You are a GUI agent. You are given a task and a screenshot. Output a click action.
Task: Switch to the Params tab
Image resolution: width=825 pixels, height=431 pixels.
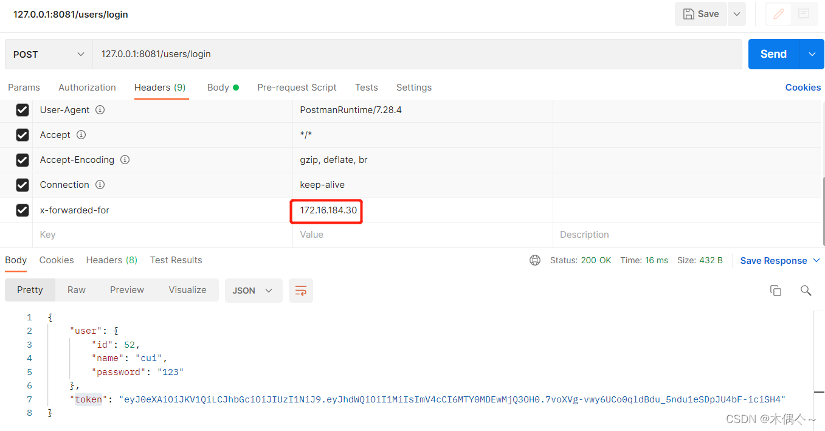24,88
